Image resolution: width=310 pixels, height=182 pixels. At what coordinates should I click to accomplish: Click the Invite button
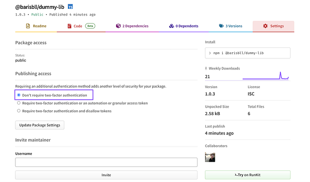pyautogui.click(x=106, y=175)
